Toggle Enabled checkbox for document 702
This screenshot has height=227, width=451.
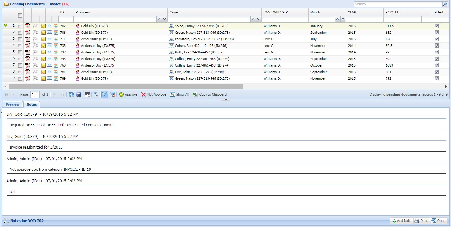[437, 26]
